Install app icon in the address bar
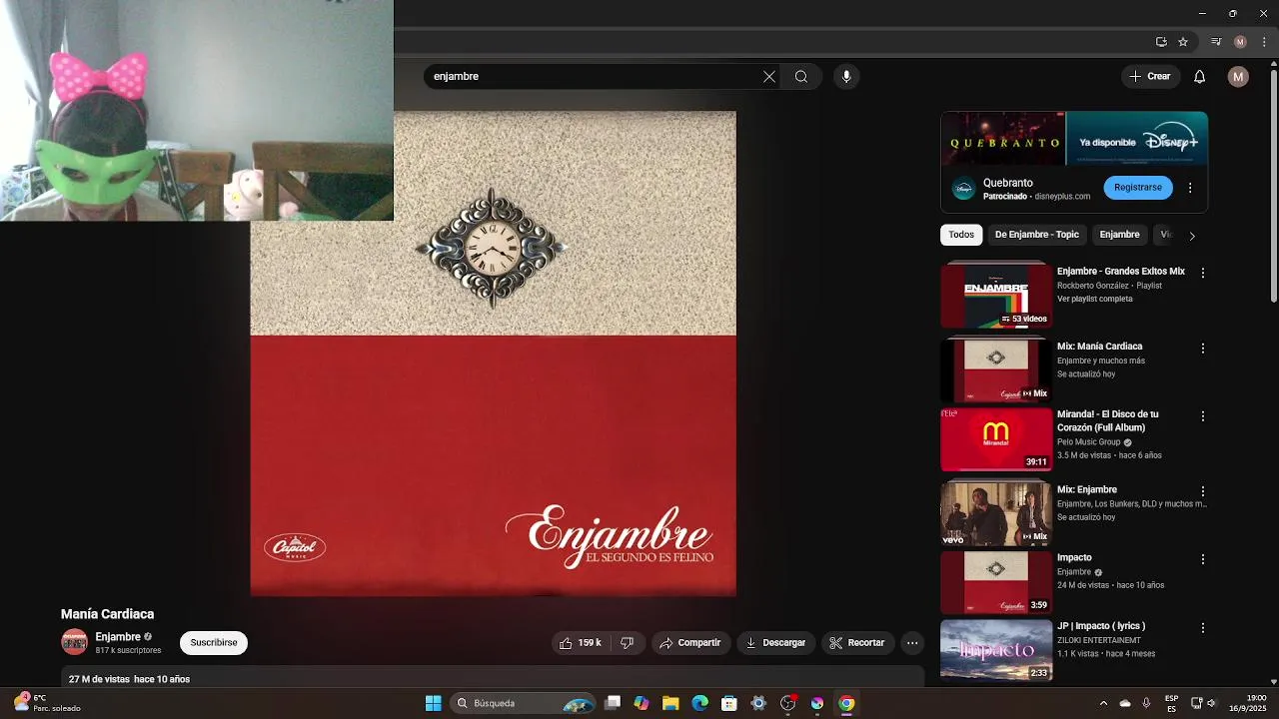 coord(1161,42)
